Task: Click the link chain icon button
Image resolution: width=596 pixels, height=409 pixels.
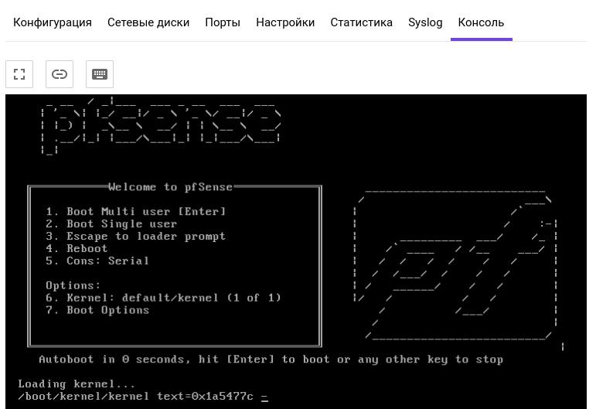Action: [60, 74]
